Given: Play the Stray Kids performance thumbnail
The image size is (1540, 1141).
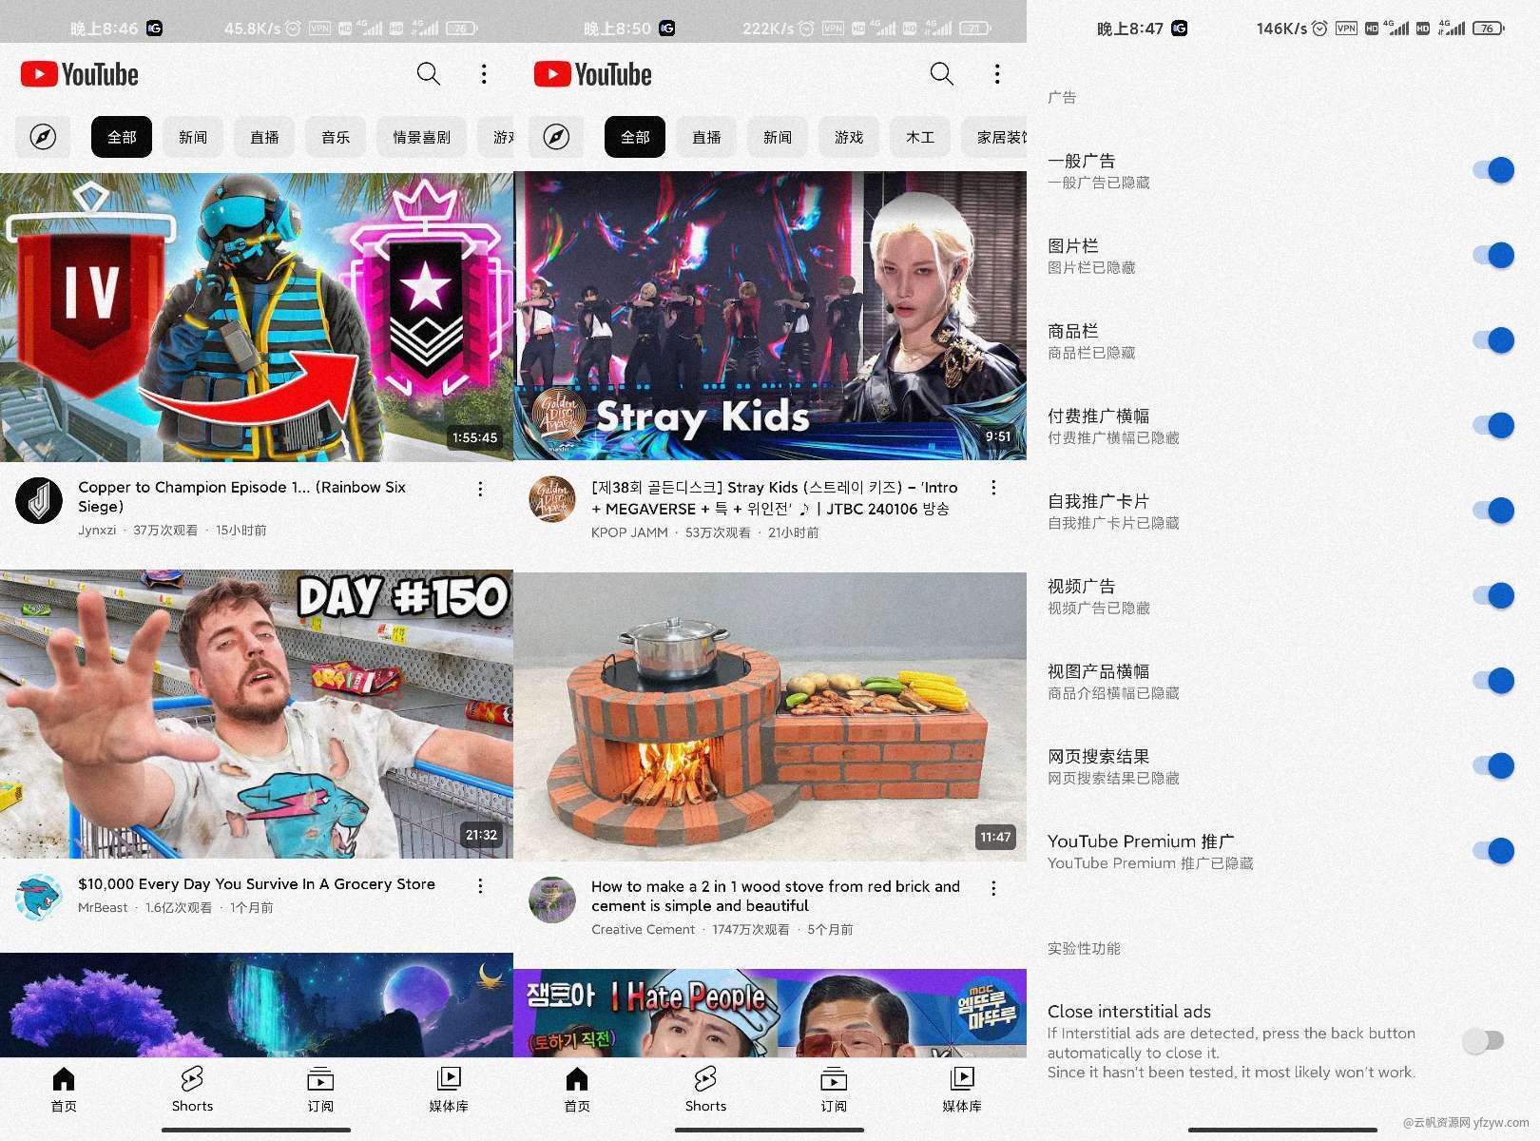Looking at the screenshot, I should coord(770,316).
